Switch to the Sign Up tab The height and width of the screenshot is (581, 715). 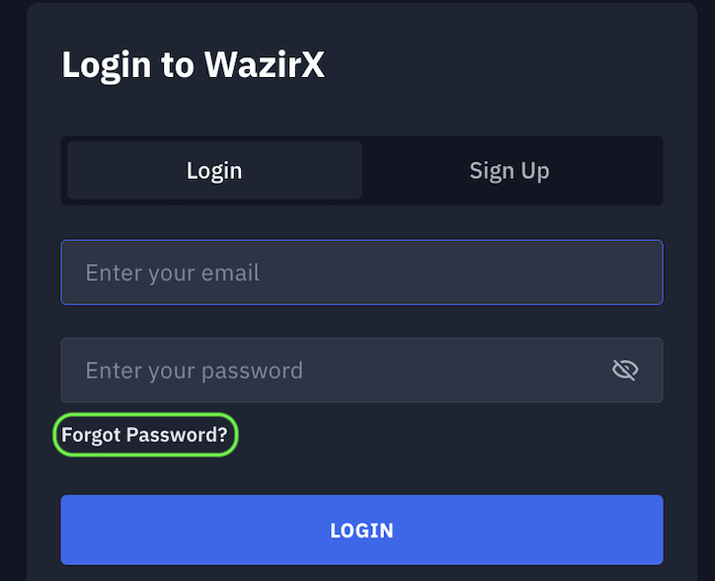coord(510,170)
